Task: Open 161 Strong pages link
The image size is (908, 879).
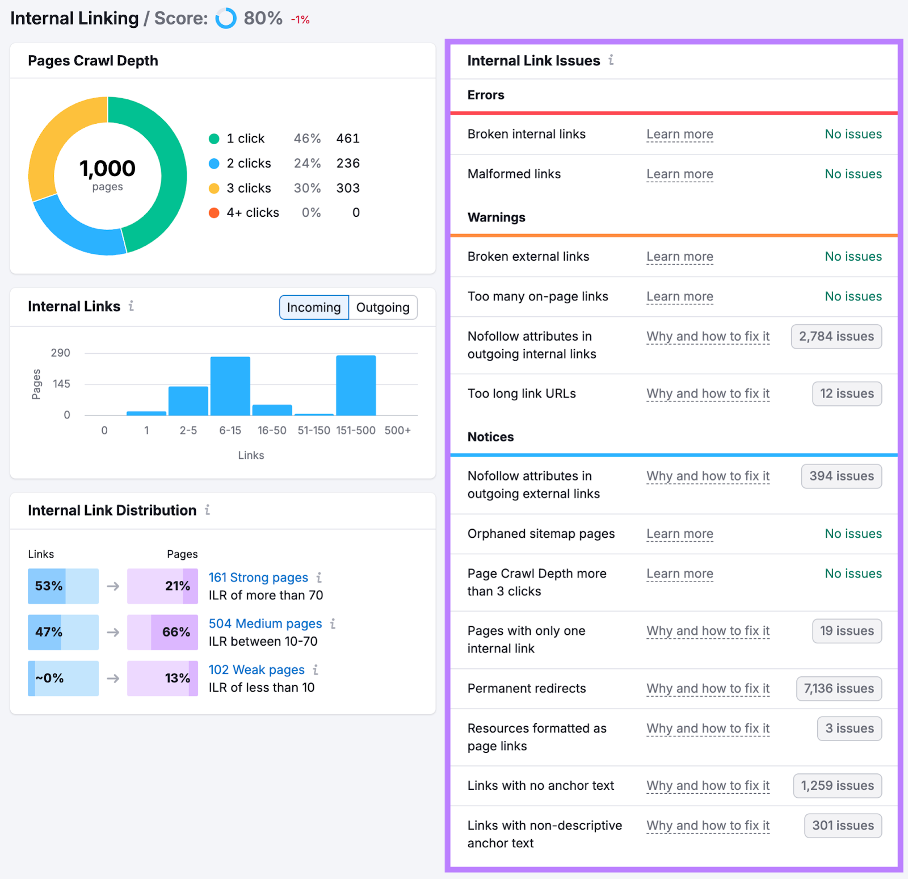Action: click(258, 577)
